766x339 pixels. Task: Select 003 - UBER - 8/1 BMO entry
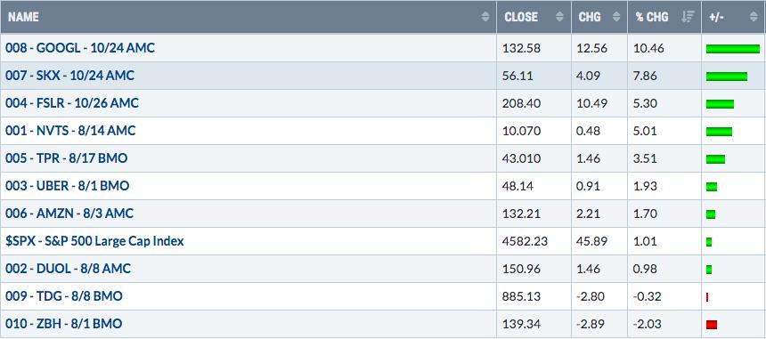68,186
